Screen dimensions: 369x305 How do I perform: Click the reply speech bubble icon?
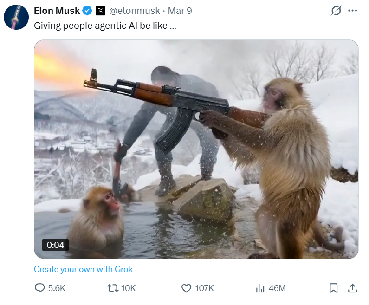pyautogui.click(x=40, y=288)
